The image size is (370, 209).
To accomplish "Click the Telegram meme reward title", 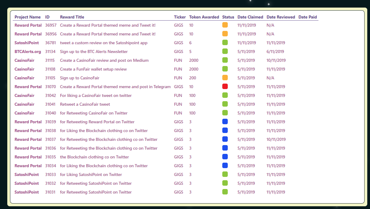I will tap(115, 87).
